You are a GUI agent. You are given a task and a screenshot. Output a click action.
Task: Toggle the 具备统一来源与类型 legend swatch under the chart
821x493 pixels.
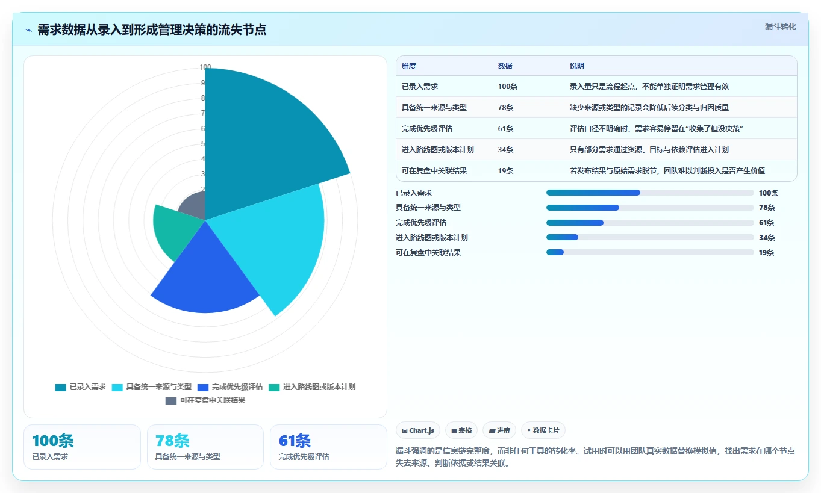coord(117,387)
